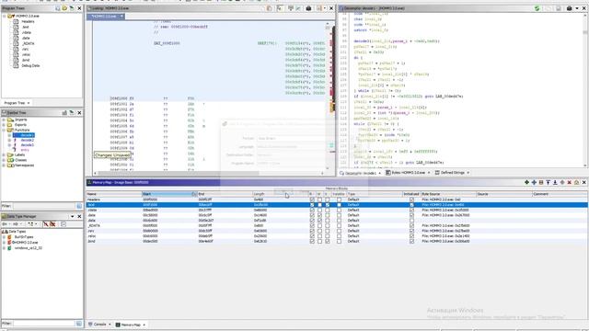The image size is (589, 331).
Task: Select the Decompiler tab below code view
Action: click(360, 173)
